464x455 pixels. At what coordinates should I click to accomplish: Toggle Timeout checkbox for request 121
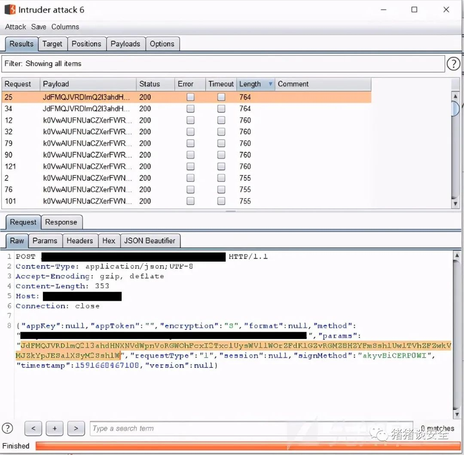click(x=221, y=166)
